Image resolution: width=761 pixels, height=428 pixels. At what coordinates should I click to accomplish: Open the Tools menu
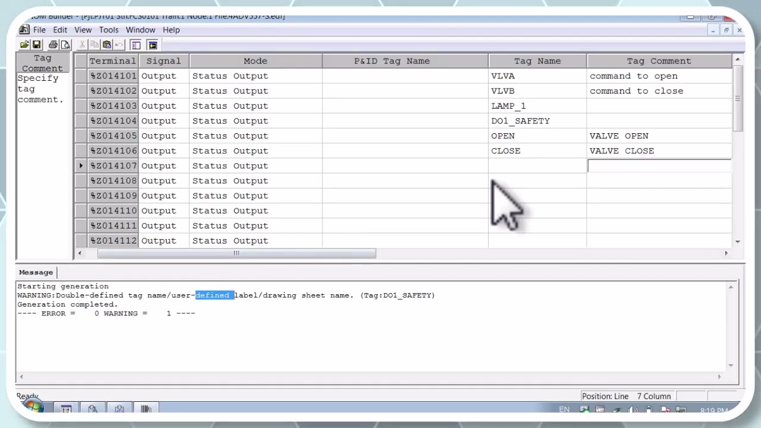pyautogui.click(x=109, y=30)
